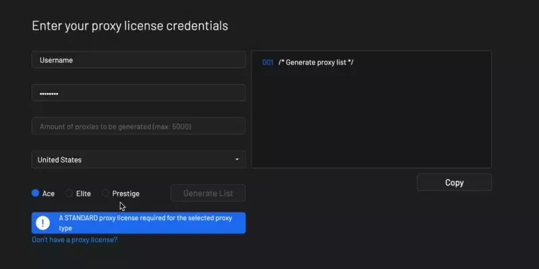Viewport: 539px width, 269px height.
Task: Click the exclamation alert icon in blue banner
Action: point(43,223)
